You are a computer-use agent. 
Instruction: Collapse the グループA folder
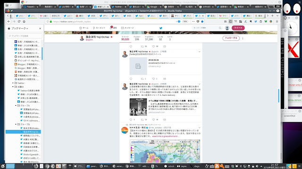point(16,106)
